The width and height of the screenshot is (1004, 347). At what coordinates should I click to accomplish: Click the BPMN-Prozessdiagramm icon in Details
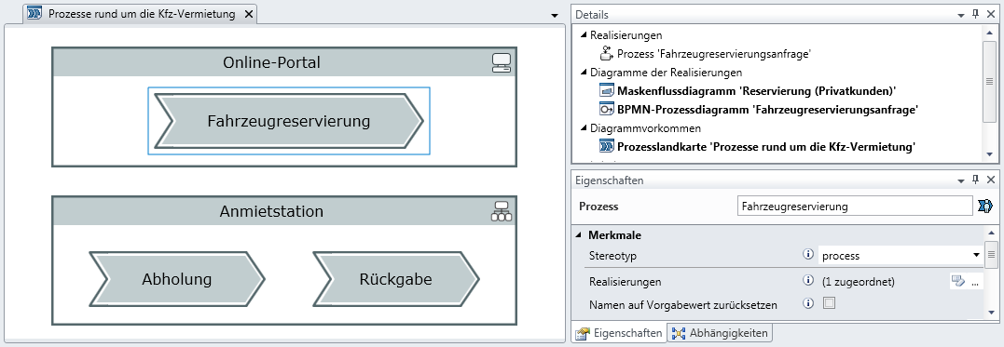(x=607, y=109)
